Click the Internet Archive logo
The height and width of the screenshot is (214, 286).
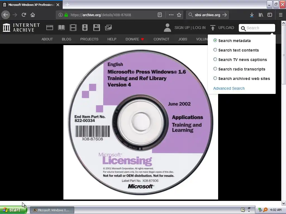21,28
